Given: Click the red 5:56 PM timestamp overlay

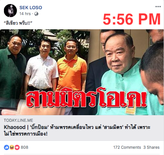Looking at the screenshot, I should [132, 19].
